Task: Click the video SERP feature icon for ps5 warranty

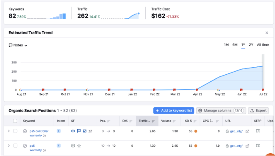Action: tap(73, 146)
